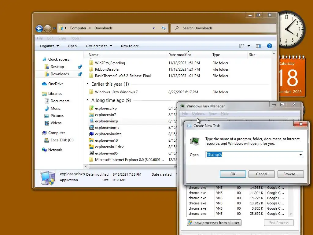
Task: Click New folder in the toolbar
Action: tap(130, 46)
